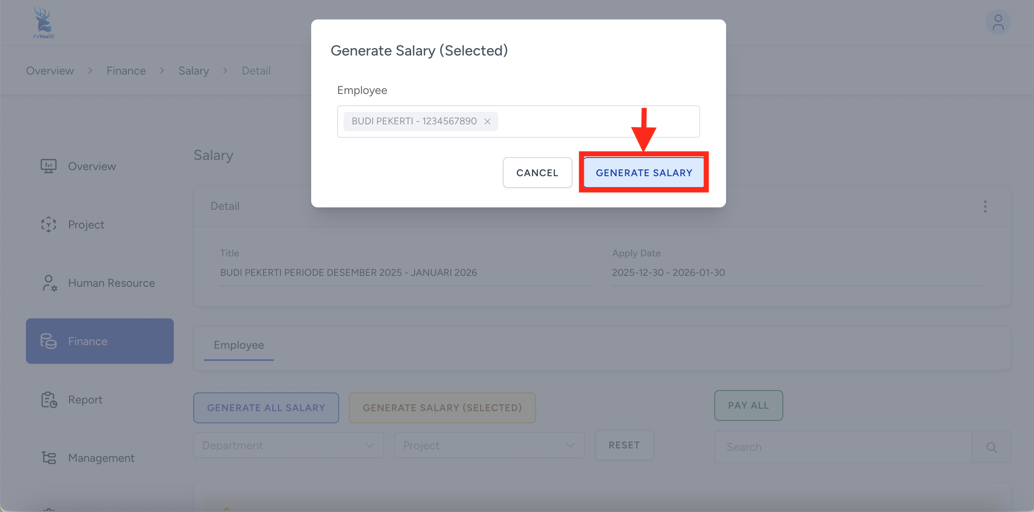Click the Report clipboard sidebar icon
The image size is (1034, 512).
[x=49, y=400]
